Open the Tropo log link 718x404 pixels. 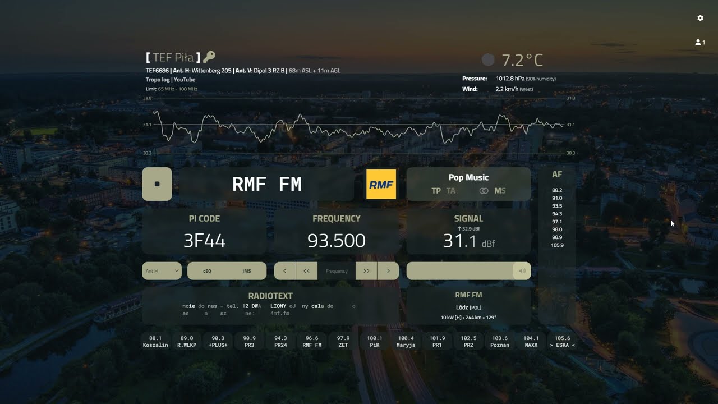click(x=158, y=80)
